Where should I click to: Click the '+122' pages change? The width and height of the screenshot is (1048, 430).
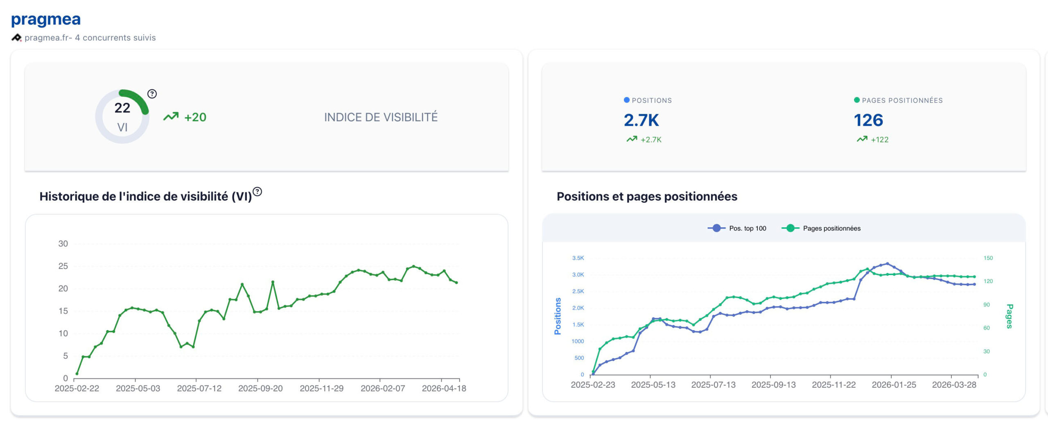tap(880, 140)
